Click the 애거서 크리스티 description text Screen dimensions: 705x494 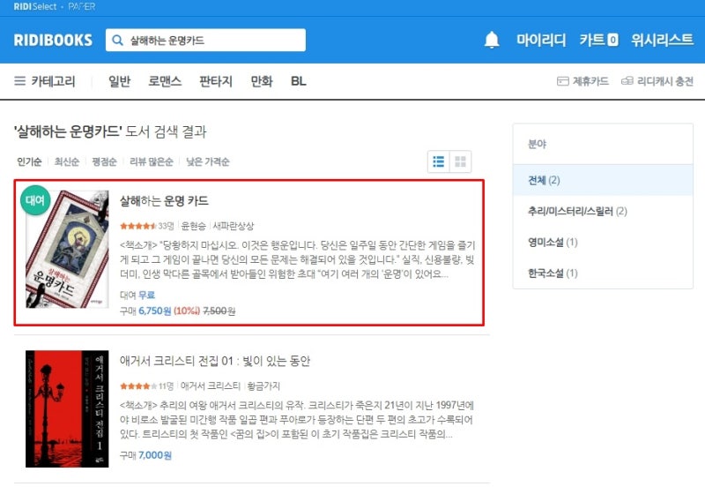(297, 420)
